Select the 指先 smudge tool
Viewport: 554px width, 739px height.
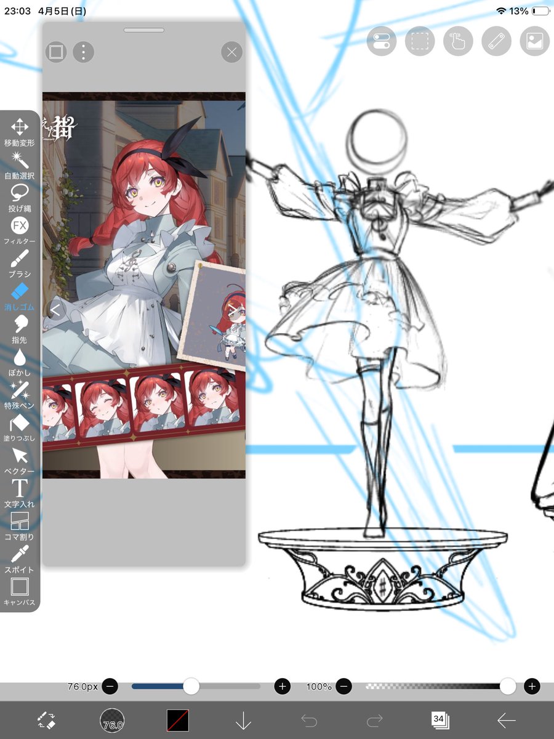pos(20,329)
